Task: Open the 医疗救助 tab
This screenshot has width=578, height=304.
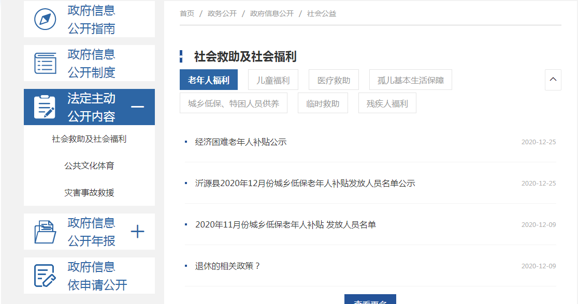Action: (x=334, y=80)
